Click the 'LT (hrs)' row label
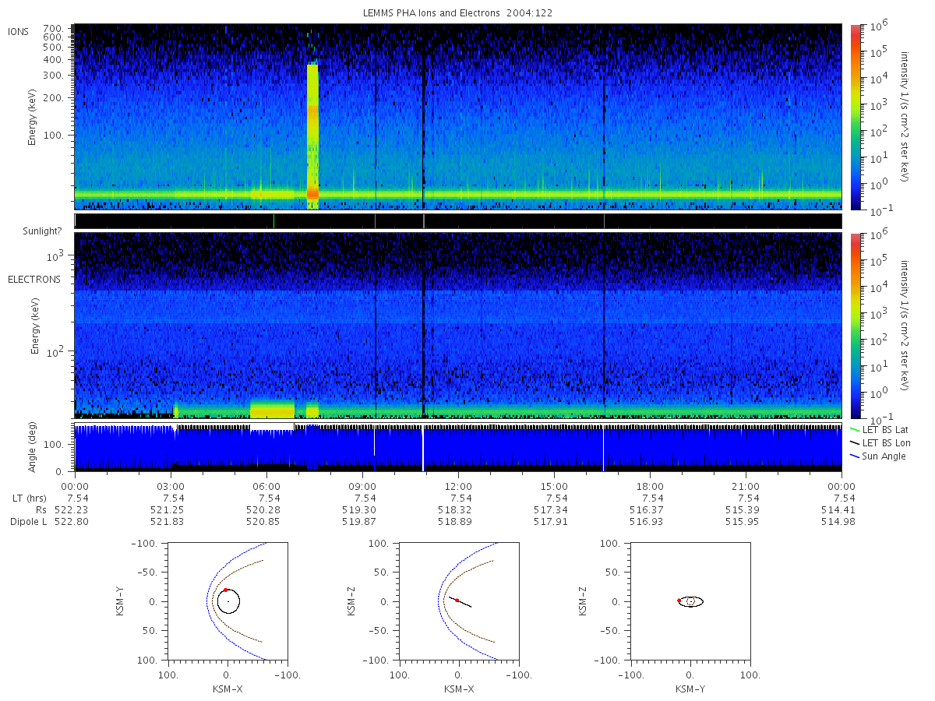This screenshot has height=701, width=935. tap(28, 498)
